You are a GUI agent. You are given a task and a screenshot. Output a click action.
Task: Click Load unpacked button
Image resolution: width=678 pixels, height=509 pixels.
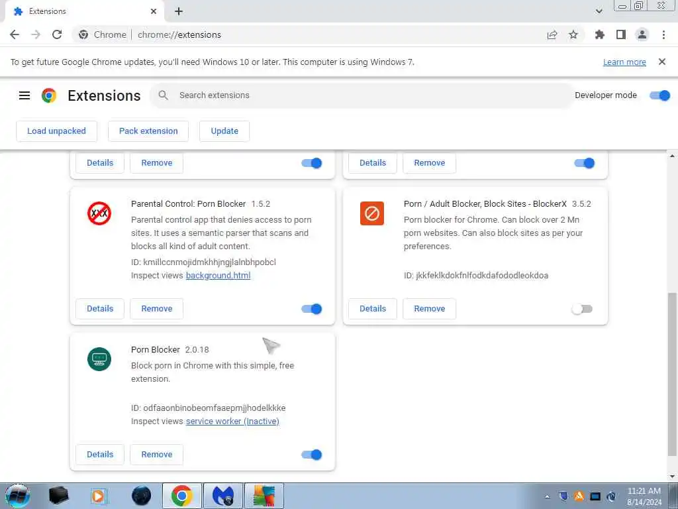57,131
